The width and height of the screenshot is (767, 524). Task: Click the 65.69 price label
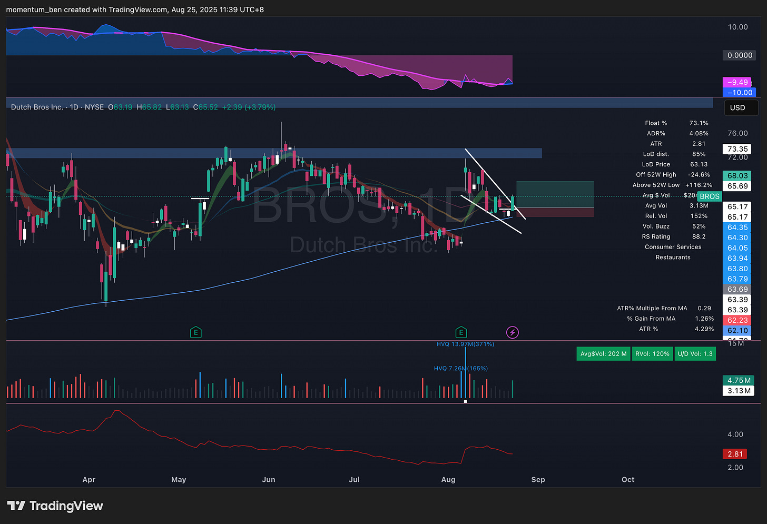click(x=737, y=186)
